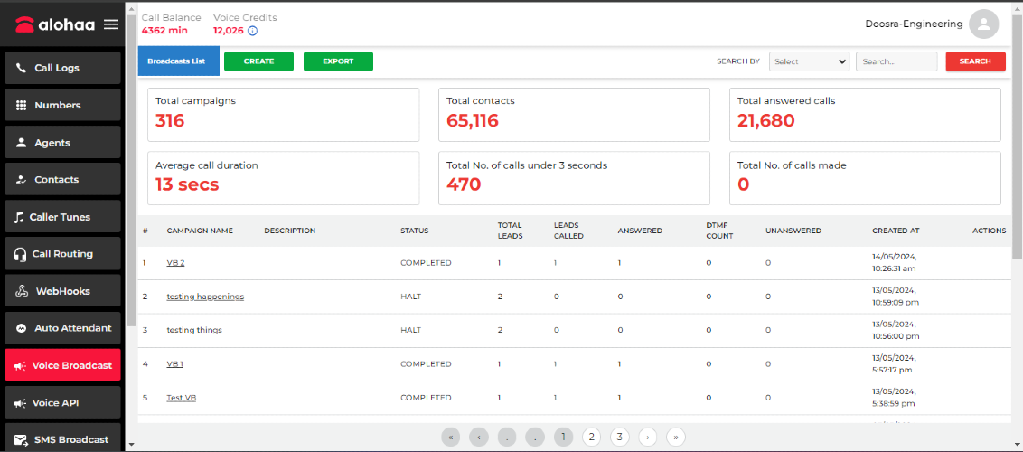This screenshot has height=452, width=1023.
Task: Click the Voice Credits info icon
Action: click(x=252, y=30)
